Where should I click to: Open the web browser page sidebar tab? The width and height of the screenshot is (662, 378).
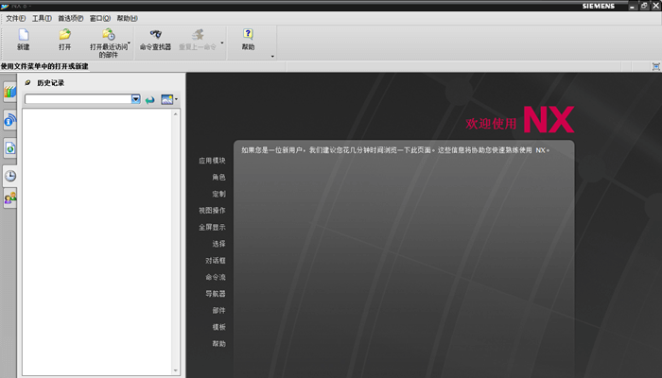[x=9, y=148]
